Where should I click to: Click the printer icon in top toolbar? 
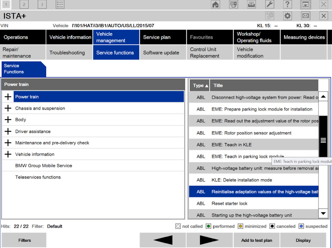pyautogui.click(x=251, y=5)
